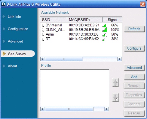Open the About section

tap(12, 66)
